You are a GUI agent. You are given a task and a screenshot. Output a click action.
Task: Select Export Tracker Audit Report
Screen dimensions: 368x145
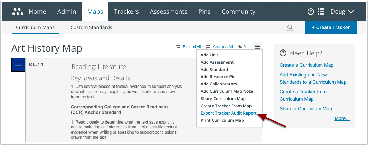click(x=228, y=113)
